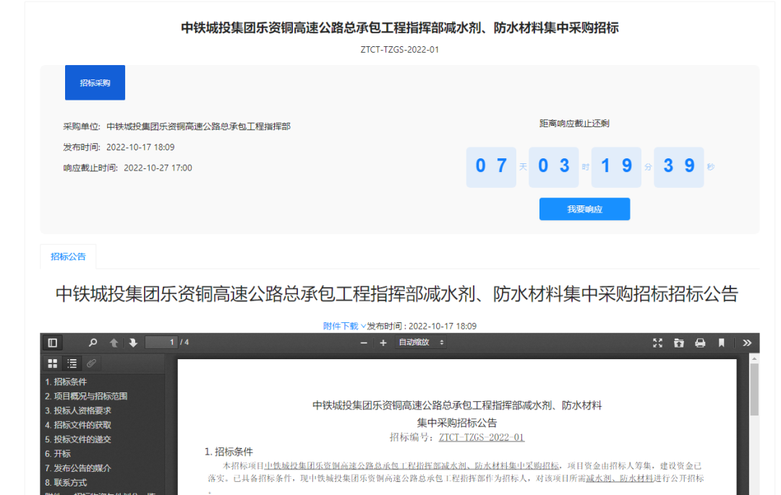The image size is (781, 495).
Task: Switch the PDF viewer to presentation mode
Action: click(x=657, y=343)
